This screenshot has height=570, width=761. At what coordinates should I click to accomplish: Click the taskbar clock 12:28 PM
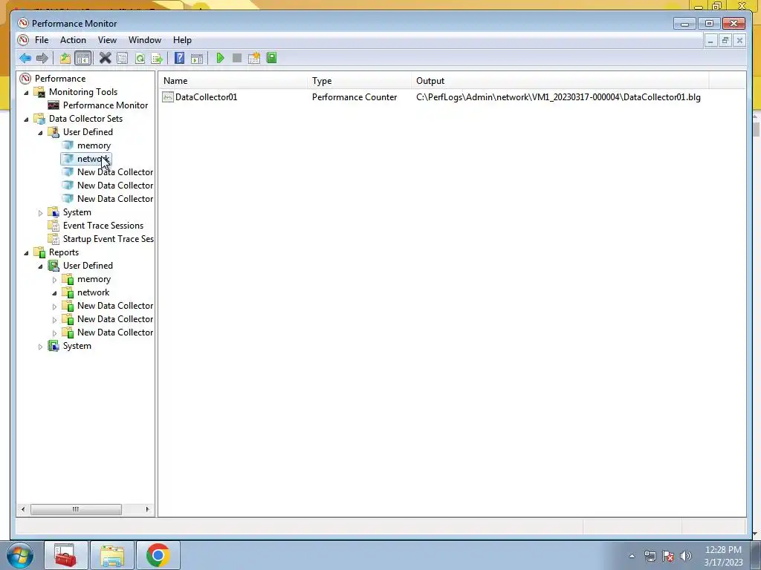(x=723, y=550)
